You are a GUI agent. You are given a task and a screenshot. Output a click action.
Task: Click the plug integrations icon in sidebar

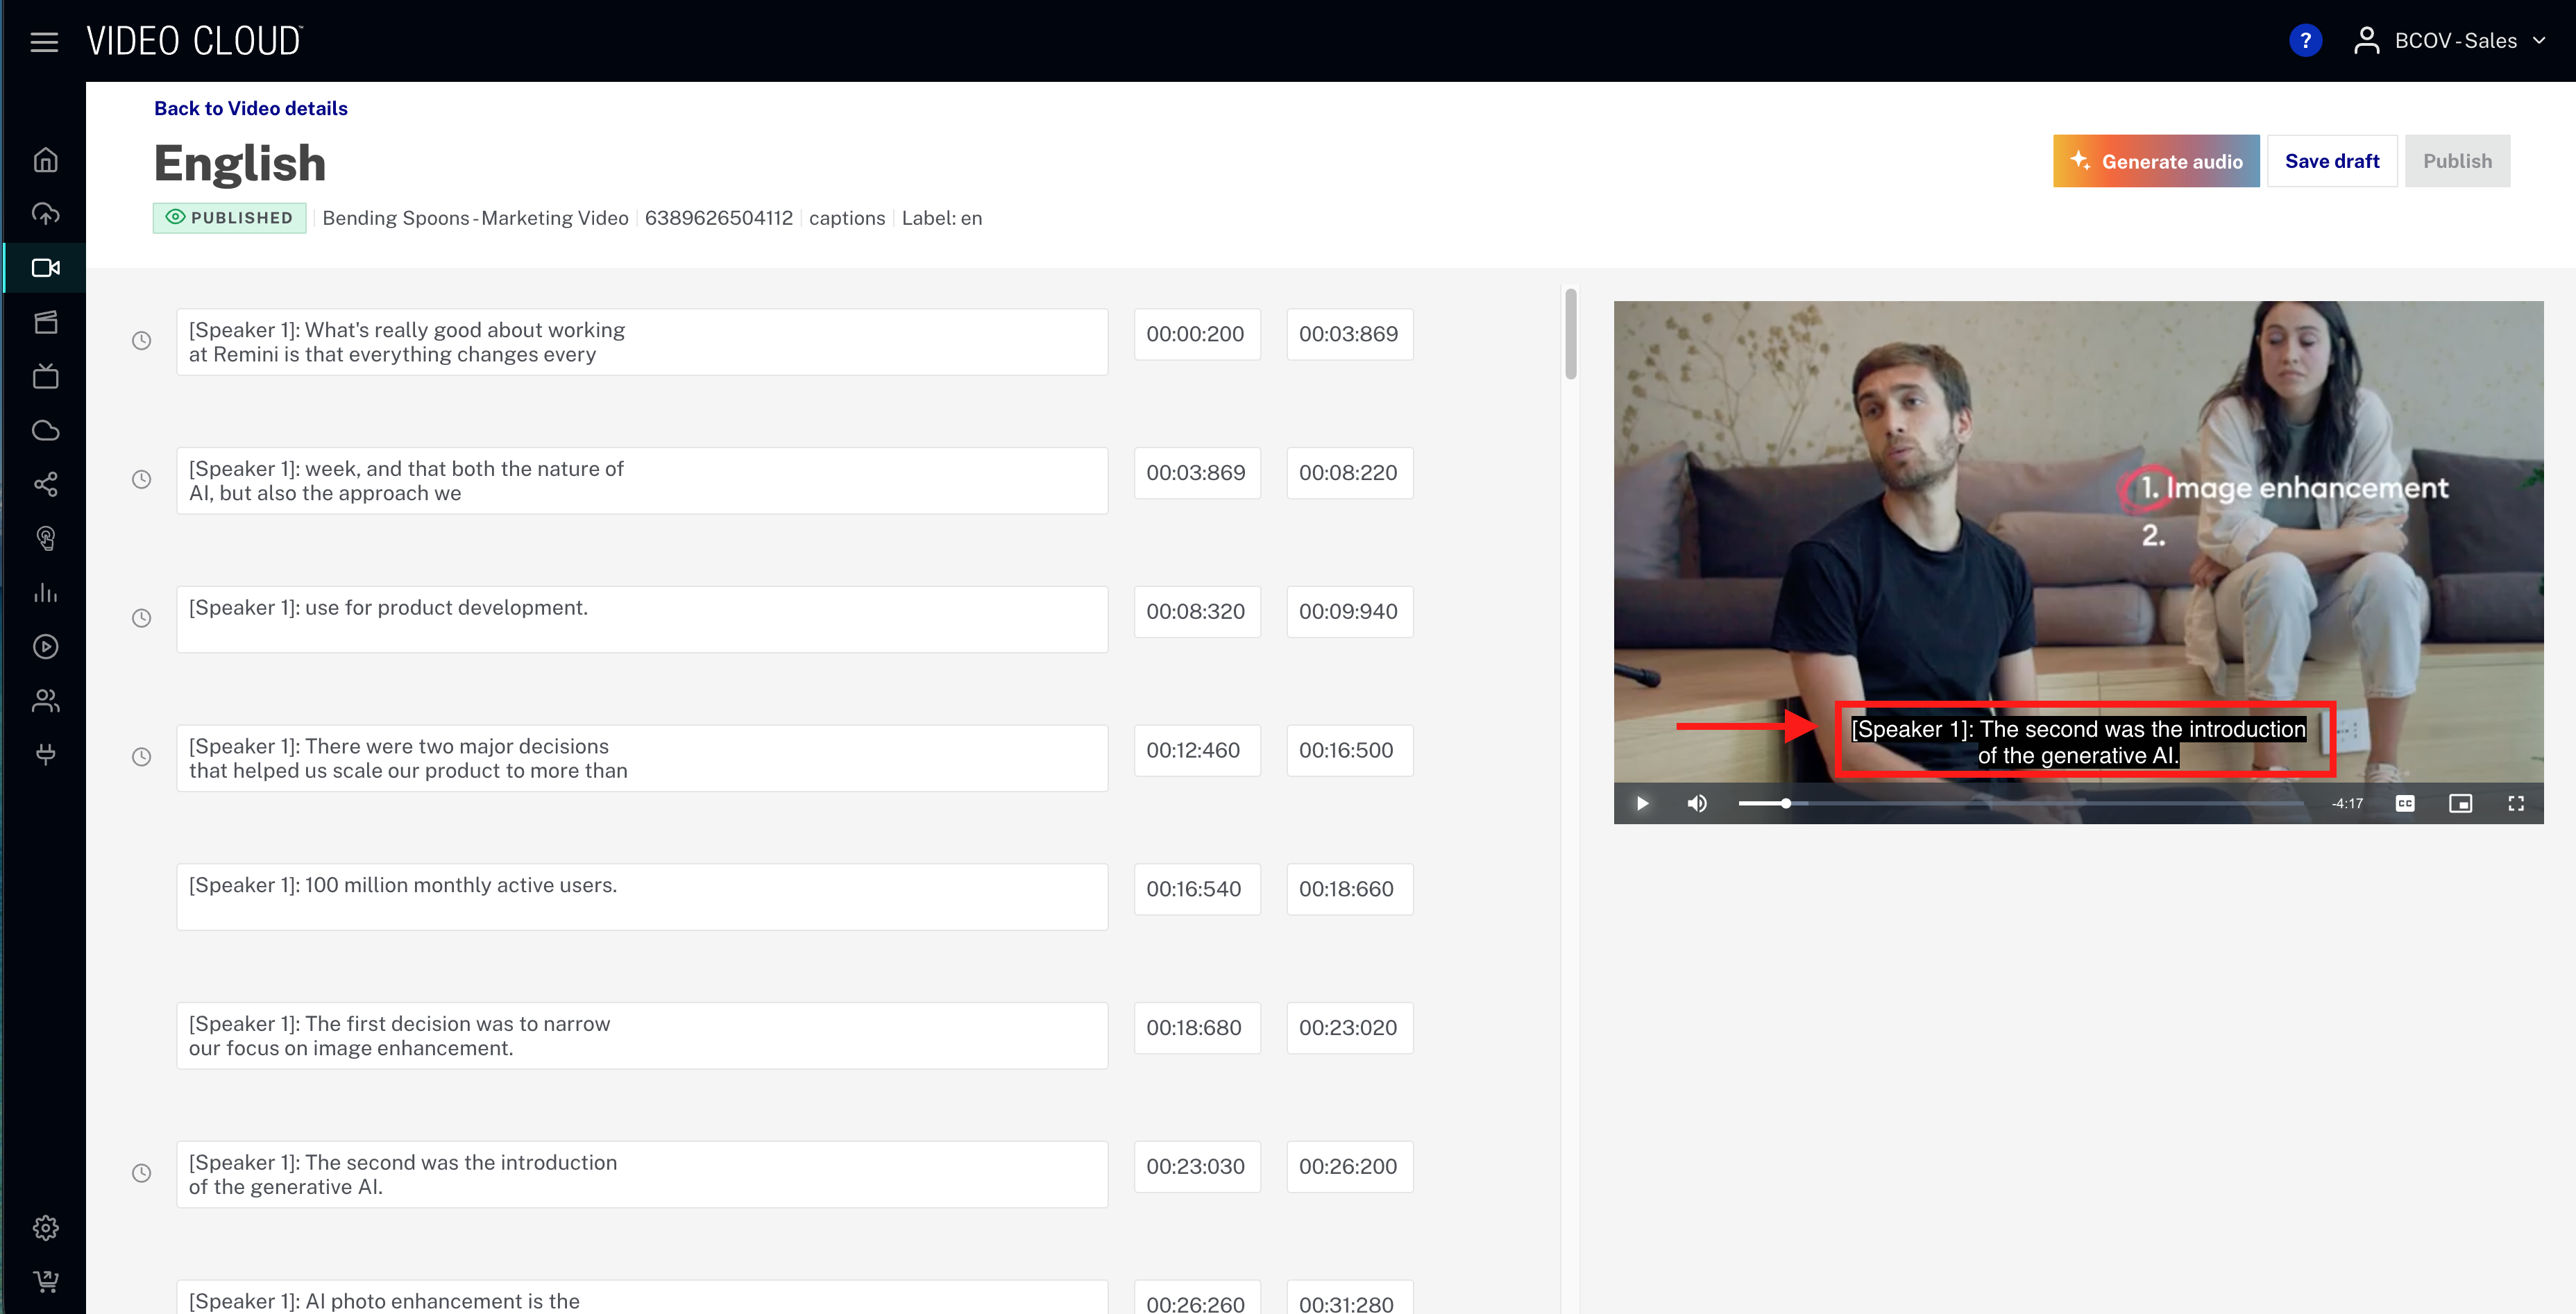45,754
